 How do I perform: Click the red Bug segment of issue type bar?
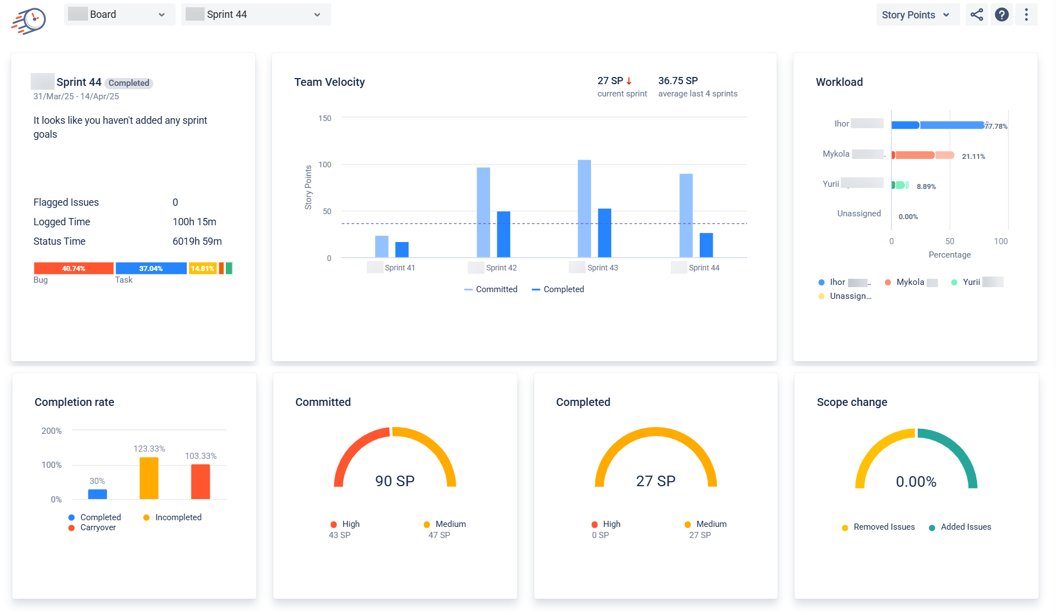(x=73, y=268)
